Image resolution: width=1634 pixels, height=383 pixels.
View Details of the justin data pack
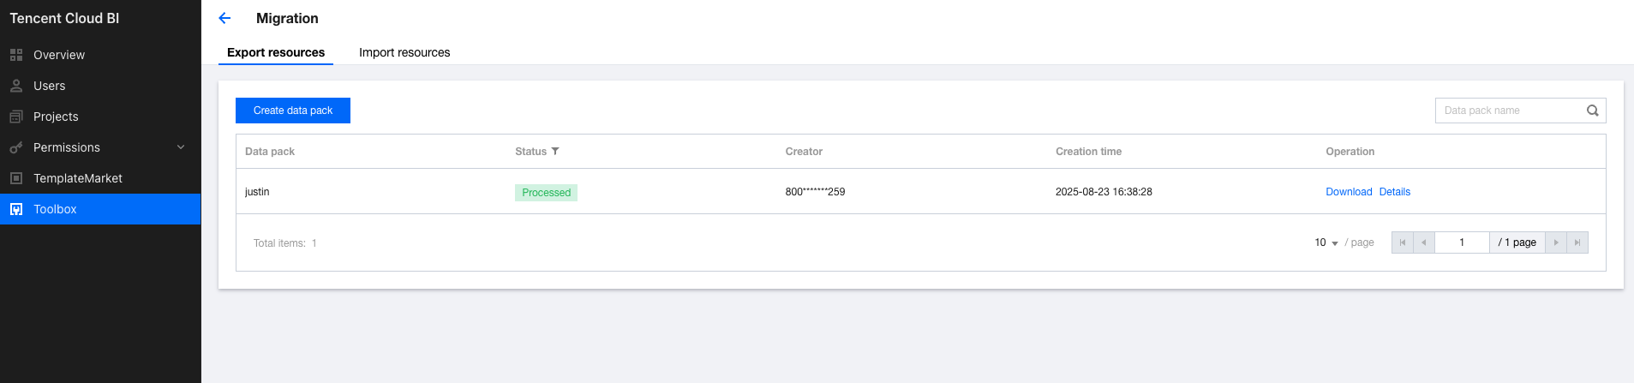[x=1395, y=192]
